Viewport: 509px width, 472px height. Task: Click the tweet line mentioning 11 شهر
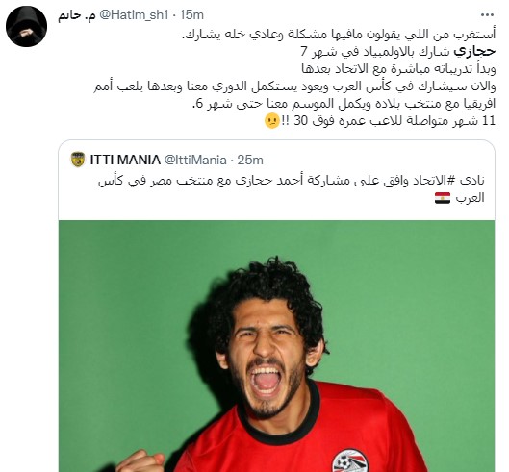click(380, 121)
